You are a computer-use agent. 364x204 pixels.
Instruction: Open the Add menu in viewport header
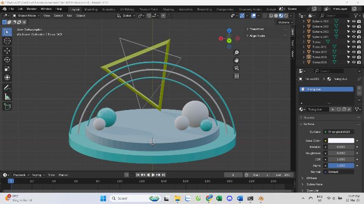pos(69,16)
